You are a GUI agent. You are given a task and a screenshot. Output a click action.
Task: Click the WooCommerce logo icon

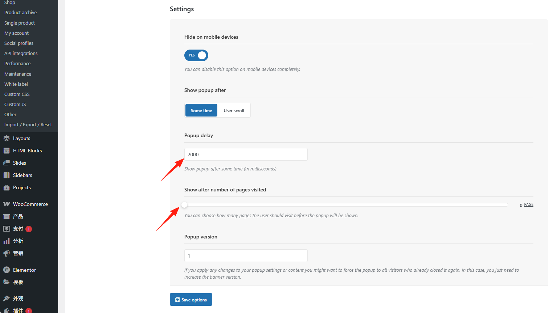tap(7, 204)
